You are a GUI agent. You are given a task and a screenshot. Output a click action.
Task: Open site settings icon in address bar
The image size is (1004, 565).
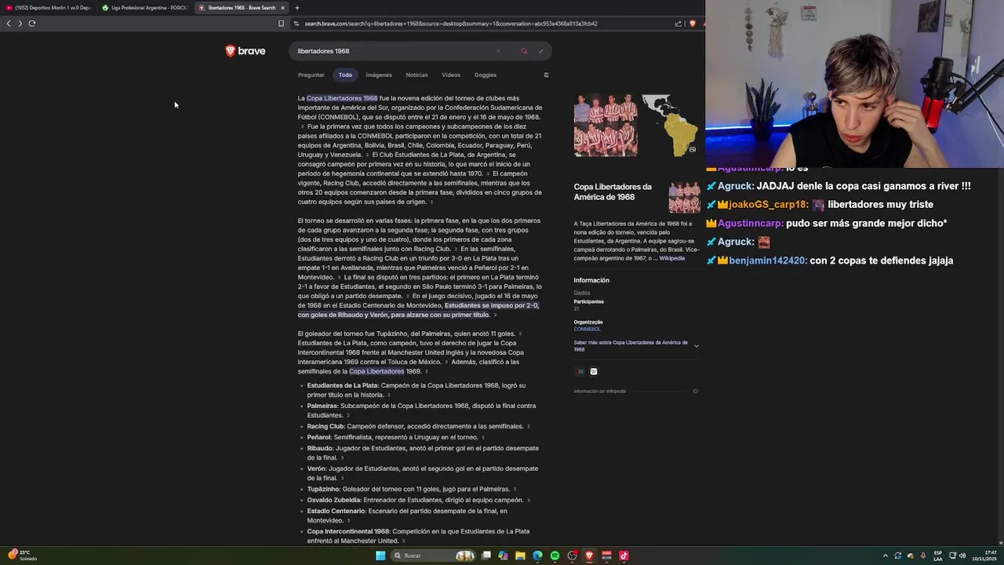[x=296, y=24]
